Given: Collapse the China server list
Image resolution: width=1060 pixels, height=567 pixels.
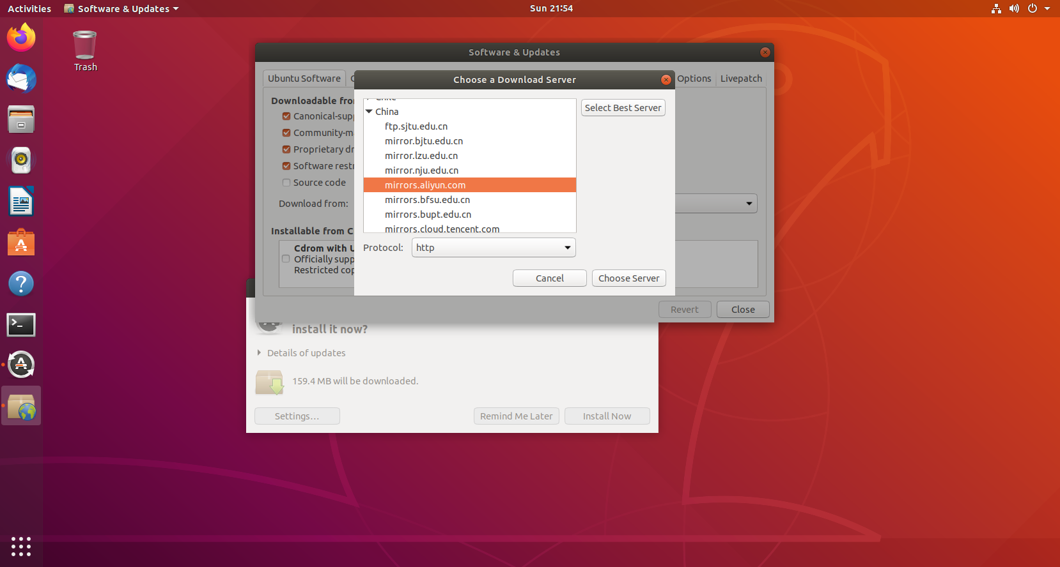Looking at the screenshot, I should tap(369, 112).
